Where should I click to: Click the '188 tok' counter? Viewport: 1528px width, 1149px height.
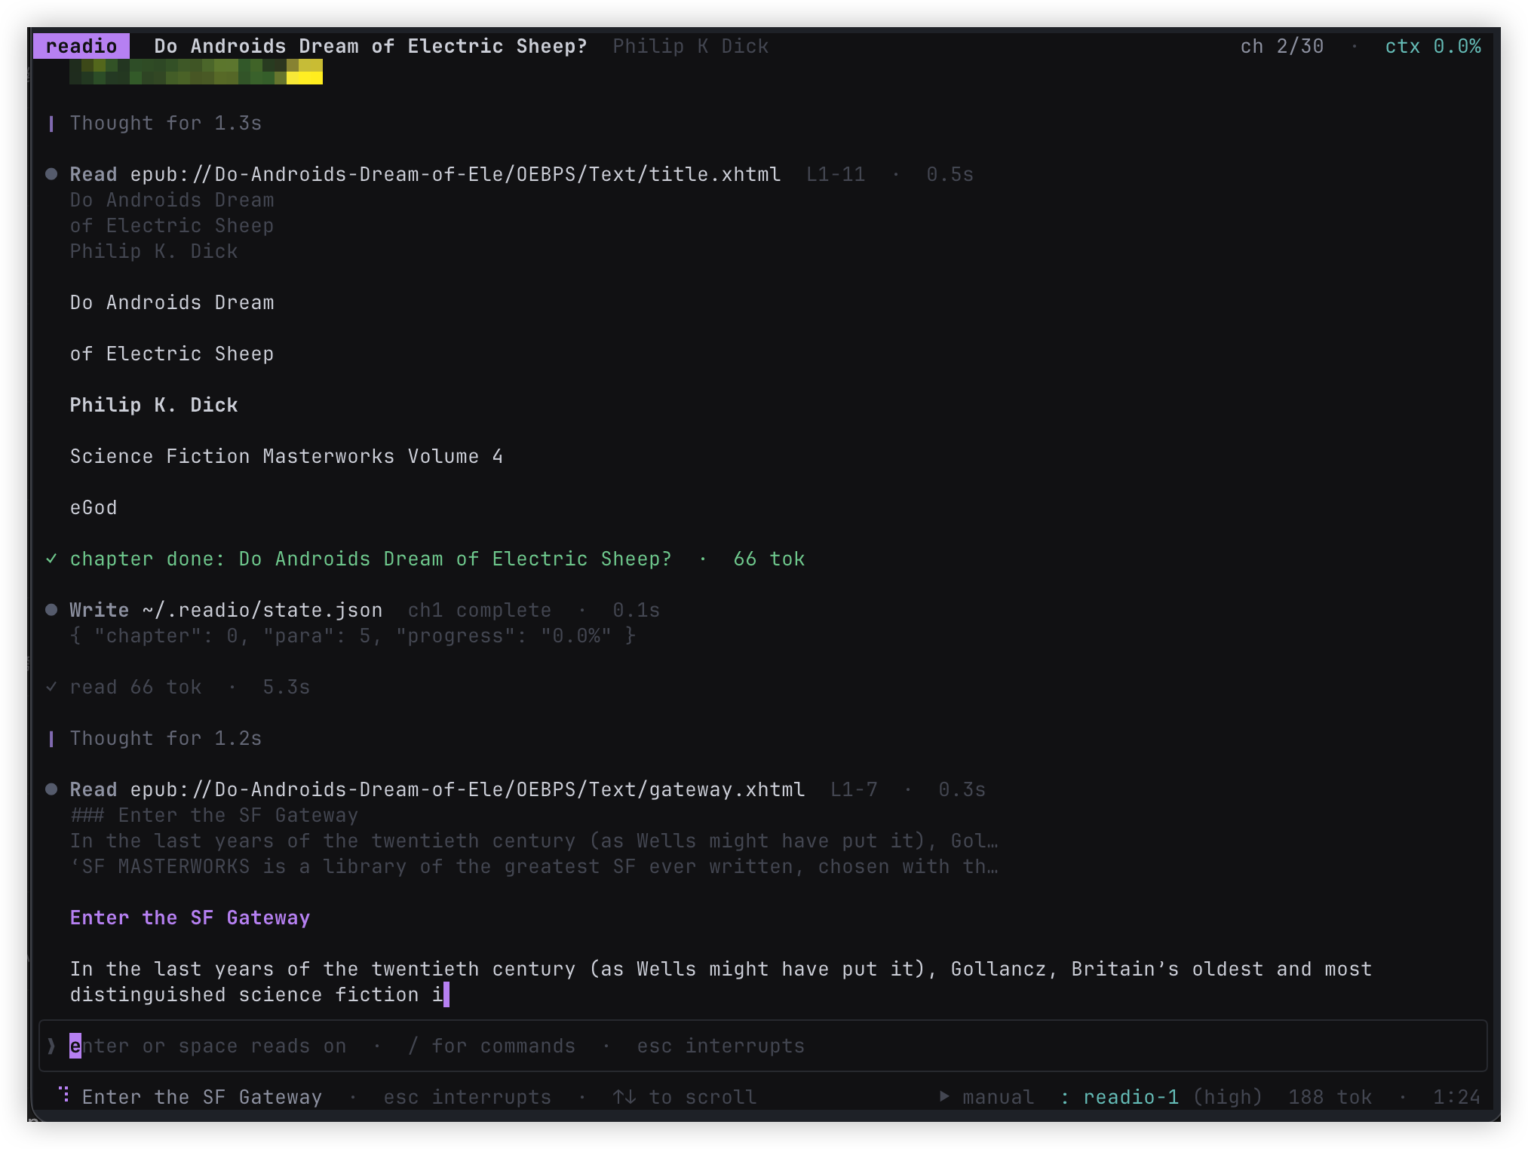1330,1097
